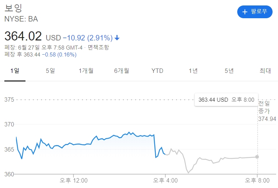
Task: Click the gray dot marker at chart end
Action: [257, 157]
